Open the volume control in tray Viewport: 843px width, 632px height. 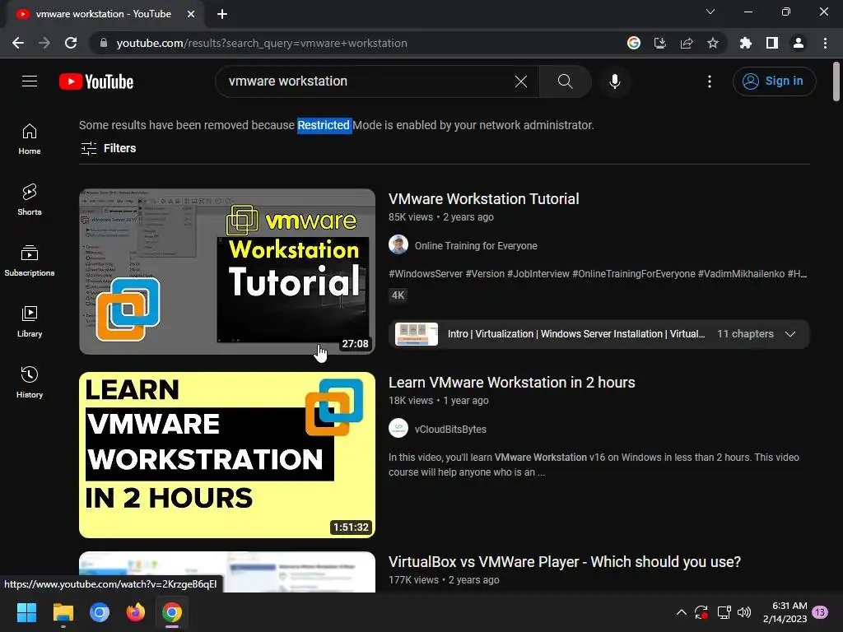point(744,612)
